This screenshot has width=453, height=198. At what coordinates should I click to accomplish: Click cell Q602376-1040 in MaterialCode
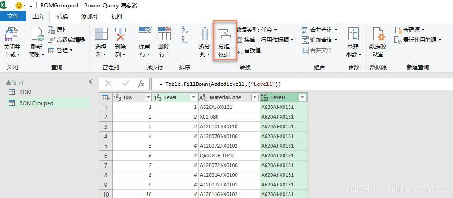[229, 156]
